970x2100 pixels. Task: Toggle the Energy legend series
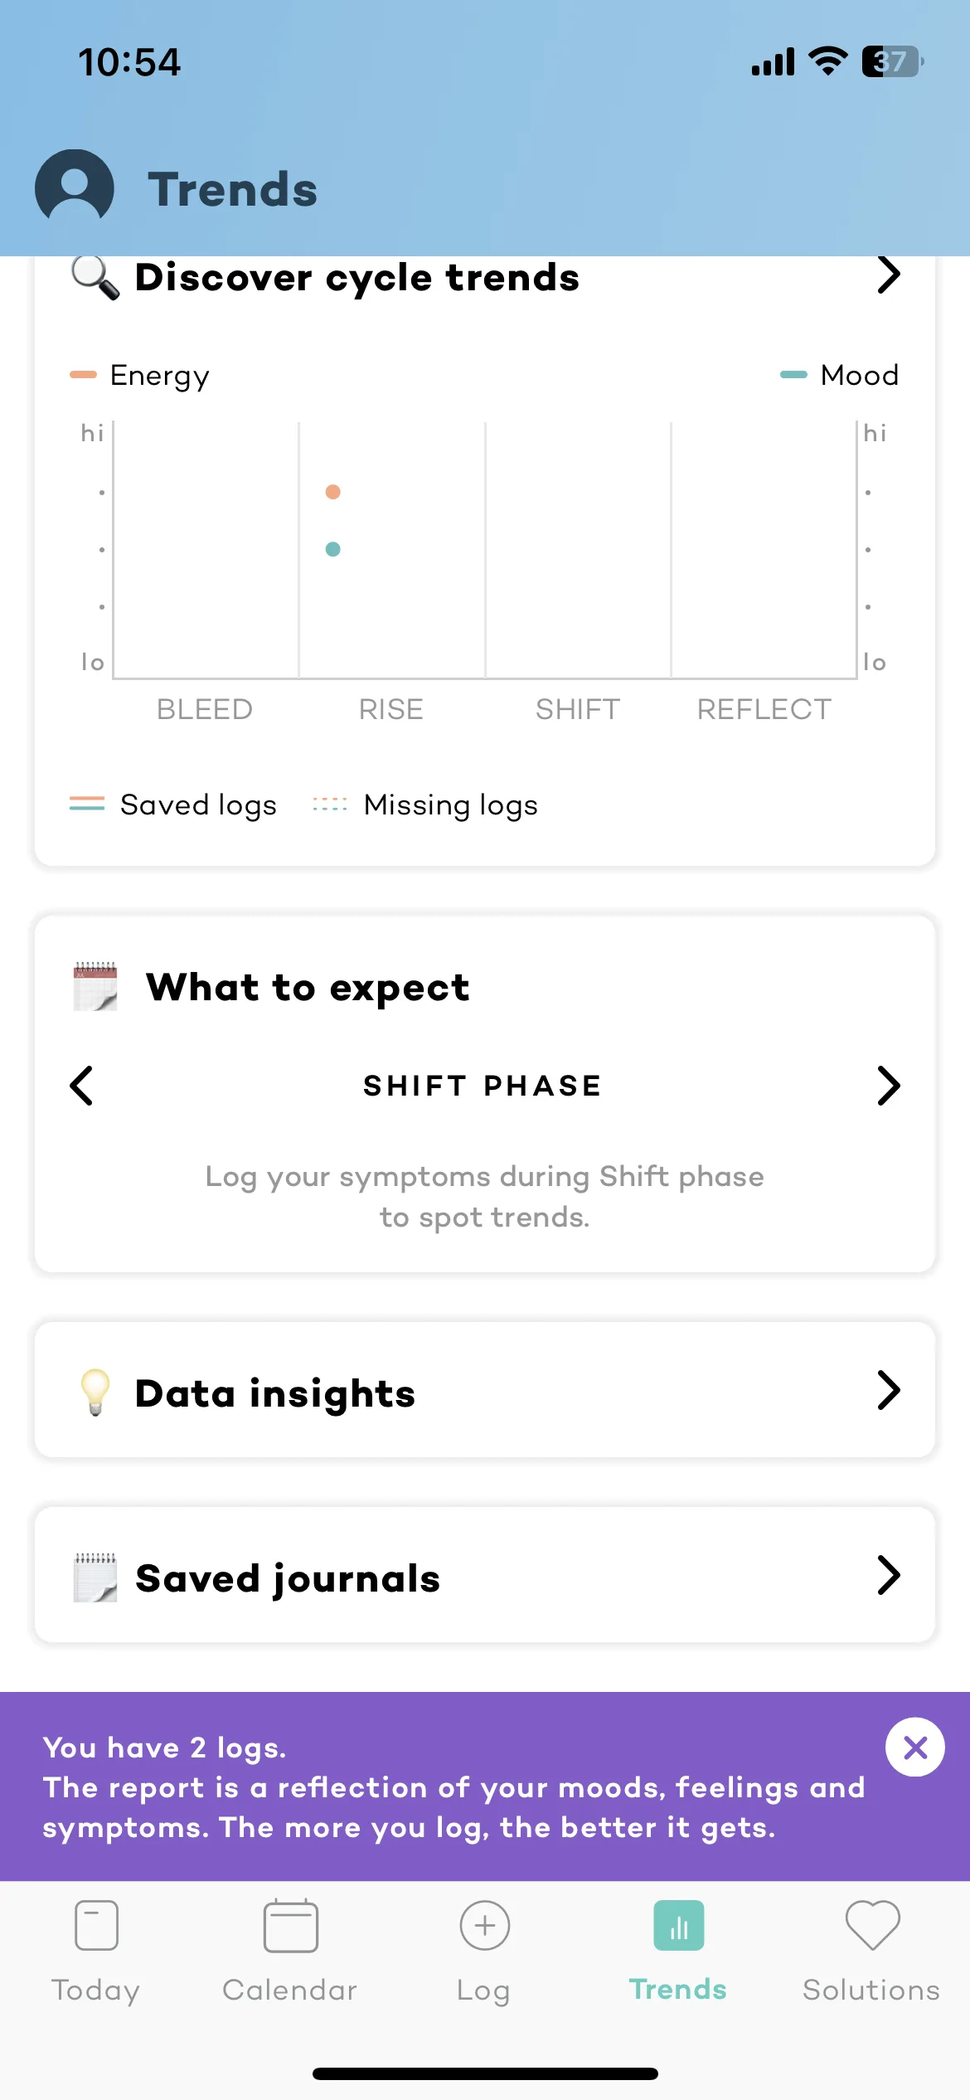141,376
